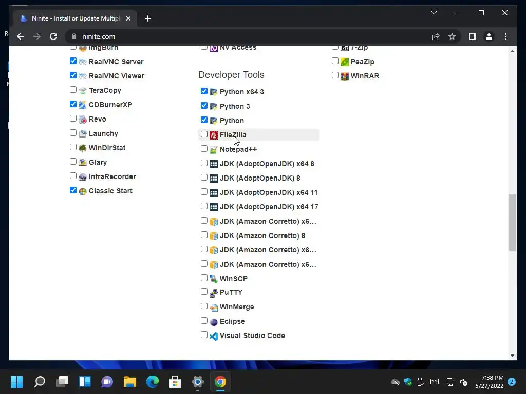Viewport: 526px width, 394px height.
Task: Click the Revo app icon
Action: click(83, 119)
